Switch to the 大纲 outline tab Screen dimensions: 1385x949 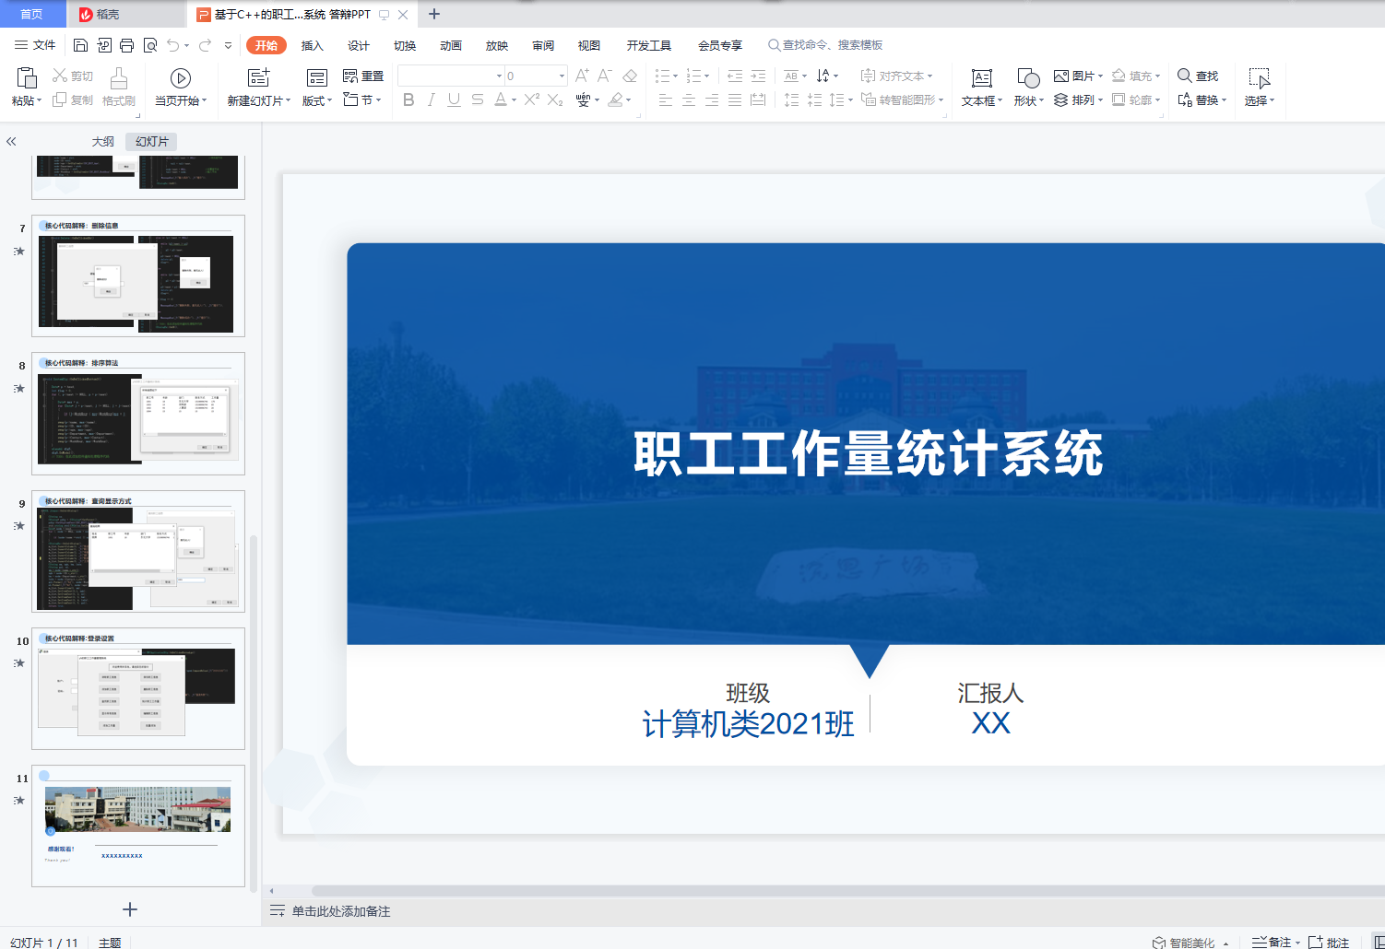pyautogui.click(x=103, y=141)
